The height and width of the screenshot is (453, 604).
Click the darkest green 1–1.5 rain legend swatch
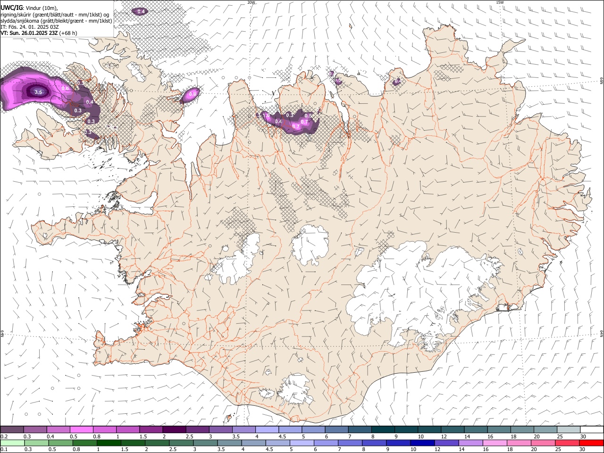click(109, 443)
